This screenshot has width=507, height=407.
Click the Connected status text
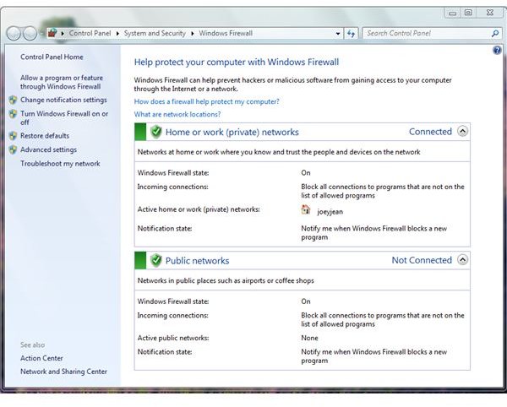(430, 132)
